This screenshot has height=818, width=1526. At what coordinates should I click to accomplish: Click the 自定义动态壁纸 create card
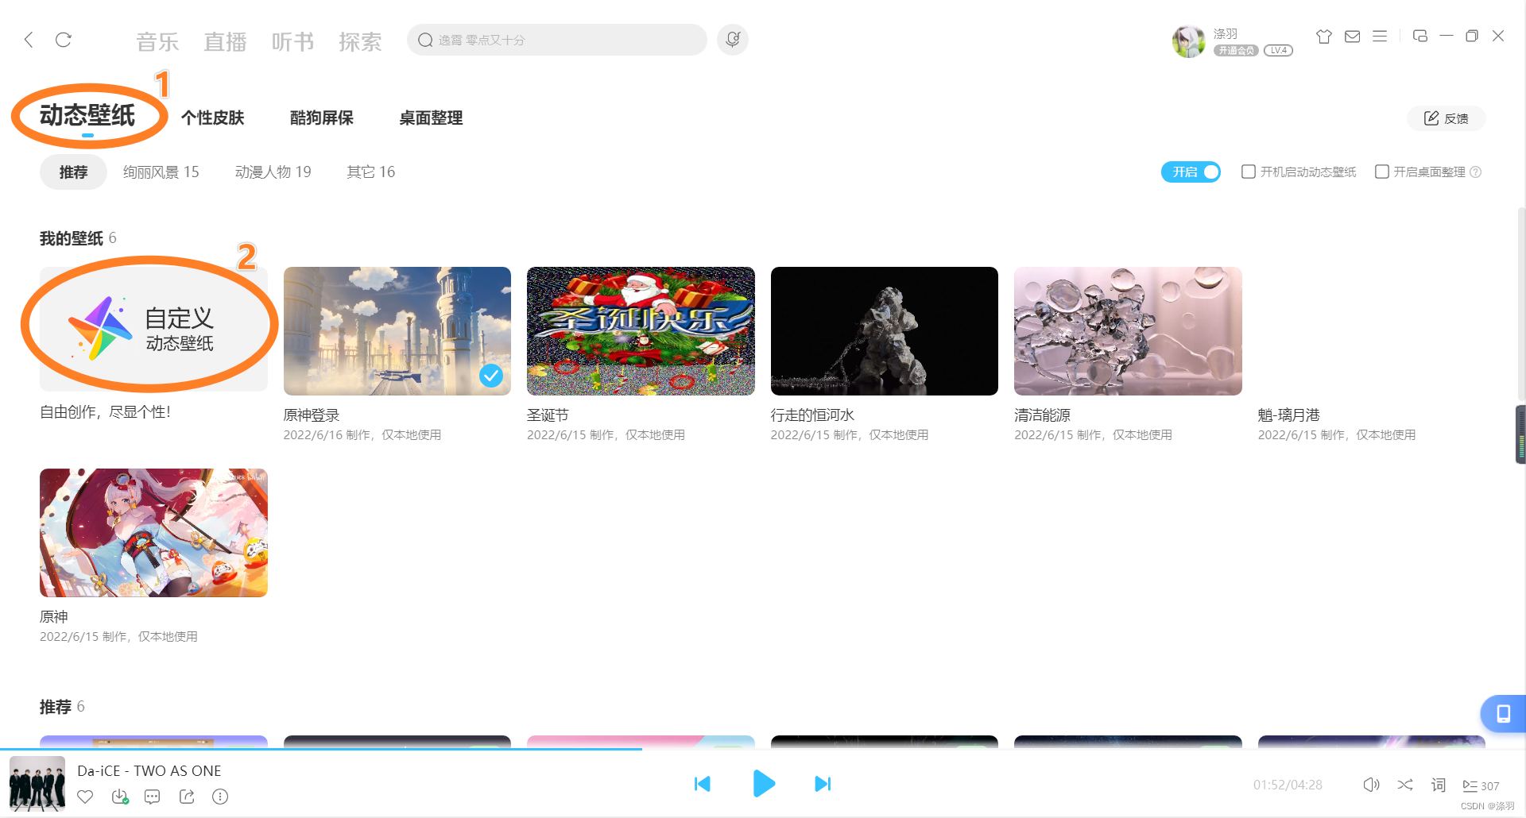coord(153,329)
